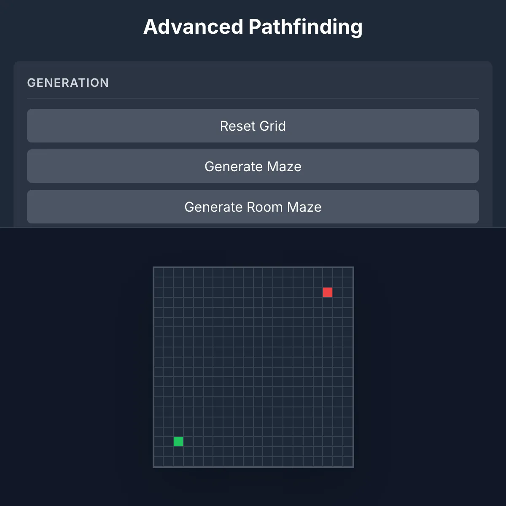Click cell diagonally up-right of green node
The height and width of the screenshot is (506, 506).
tap(188, 431)
